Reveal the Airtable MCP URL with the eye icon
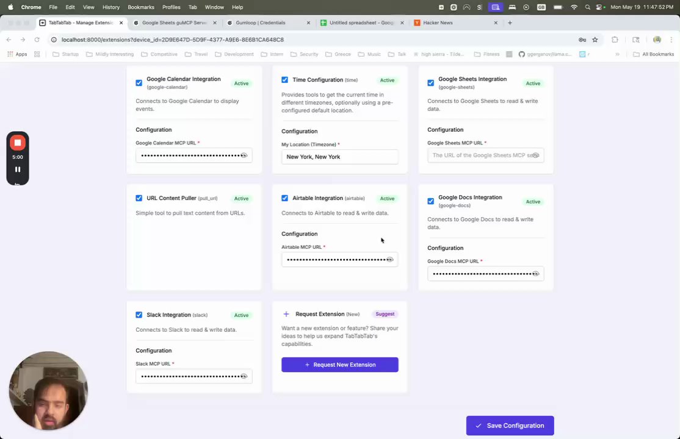680x439 pixels. coord(390,260)
